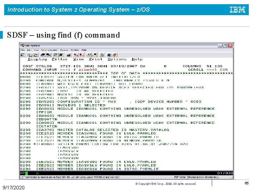The image size is (253, 190).
Task: Click the copy icon in the emulator toolbar
Action: coord(30,55)
